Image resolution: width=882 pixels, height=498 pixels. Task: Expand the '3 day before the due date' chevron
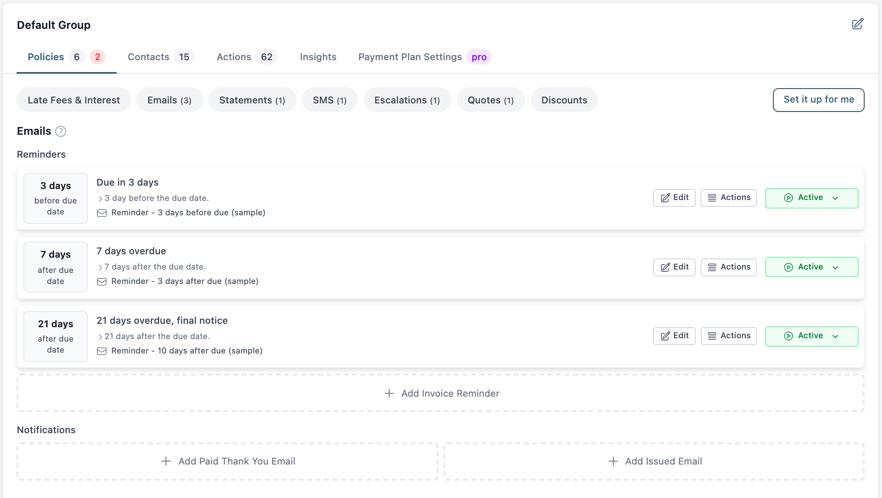(100, 198)
